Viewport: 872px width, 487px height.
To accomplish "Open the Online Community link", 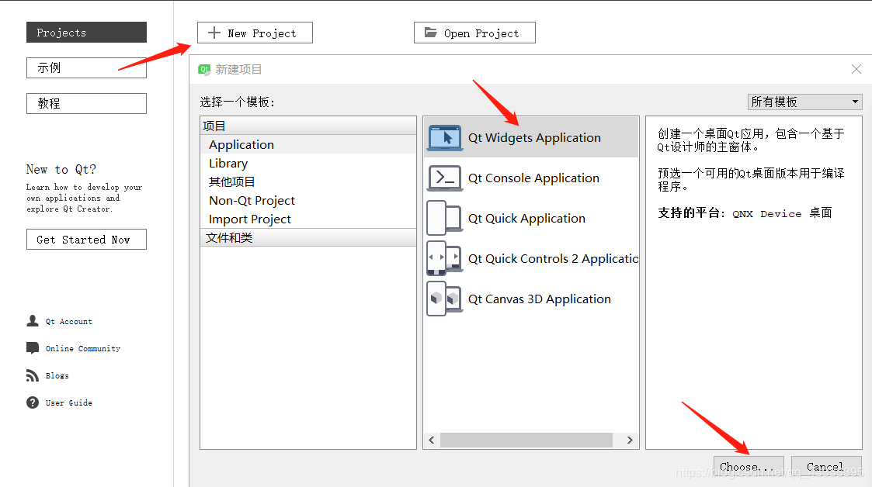I will click(x=83, y=349).
